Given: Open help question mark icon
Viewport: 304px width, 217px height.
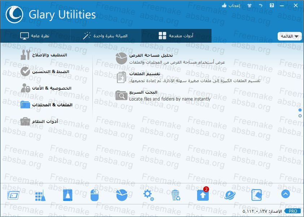Looking at the screenshot, I should click(272, 5).
